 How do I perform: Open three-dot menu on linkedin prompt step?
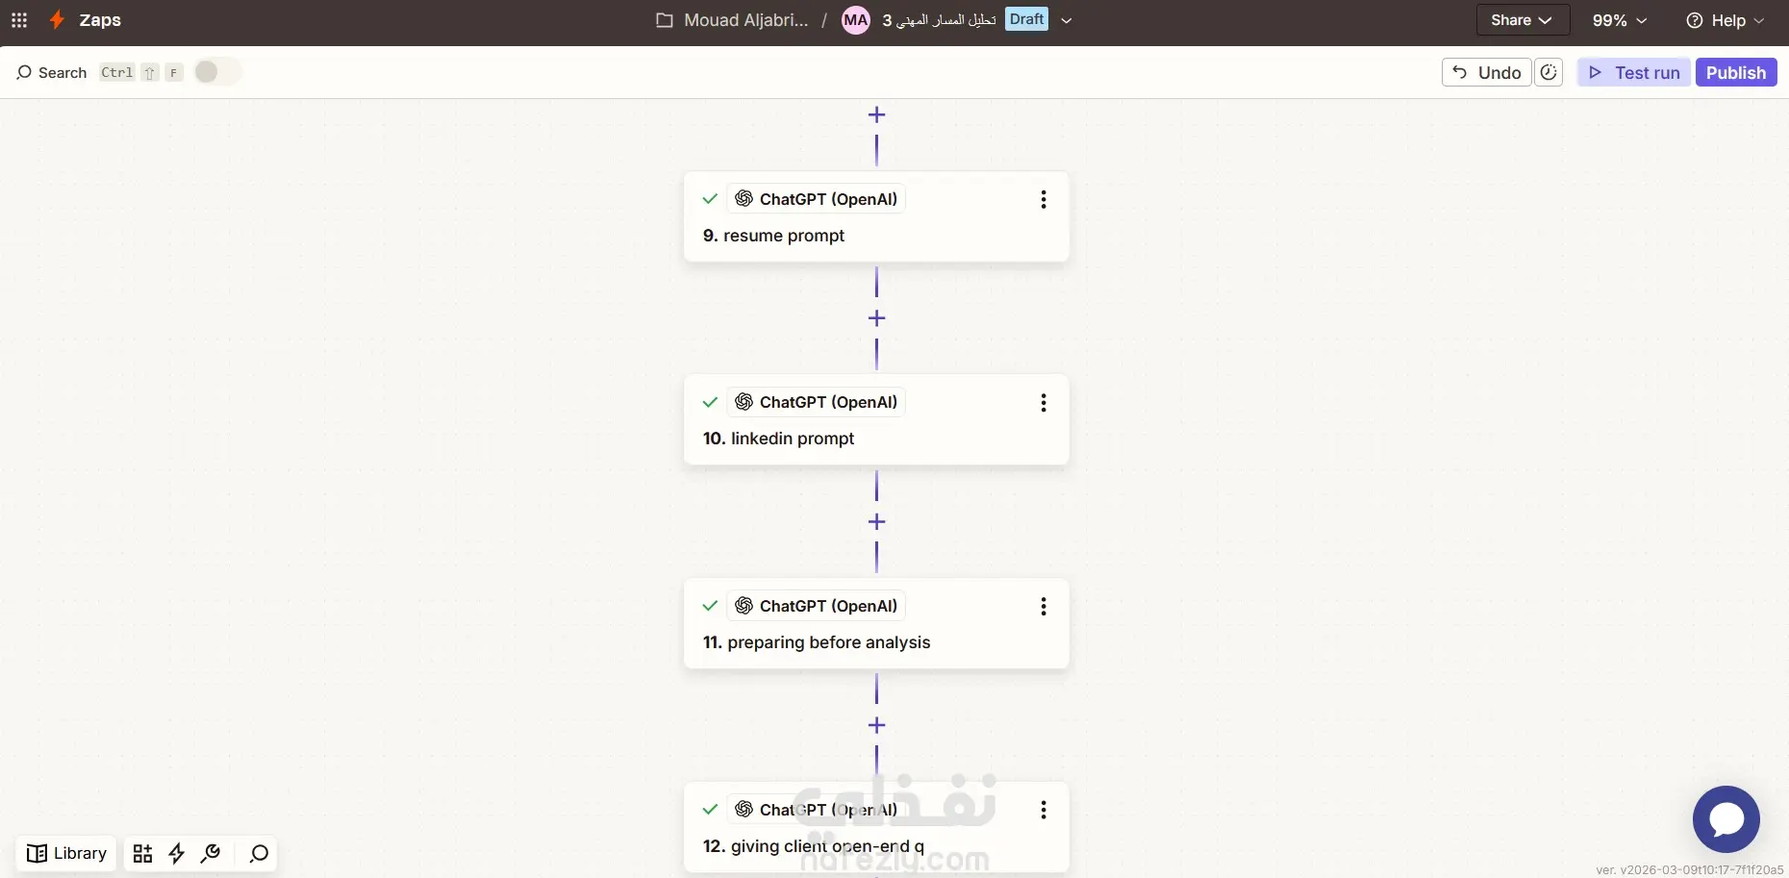tap(1044, 403)
